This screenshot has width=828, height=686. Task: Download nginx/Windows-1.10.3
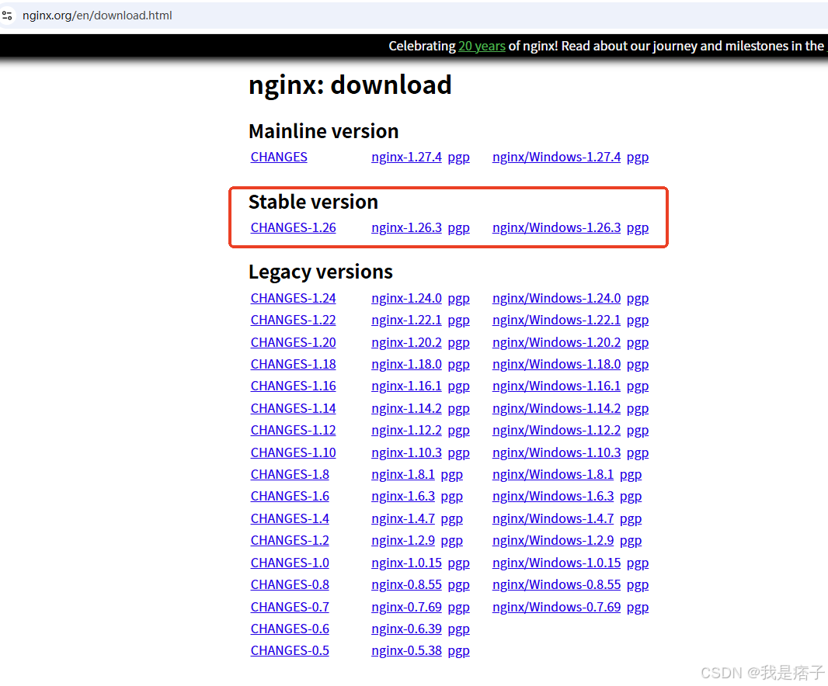click(x=556, y=453)
